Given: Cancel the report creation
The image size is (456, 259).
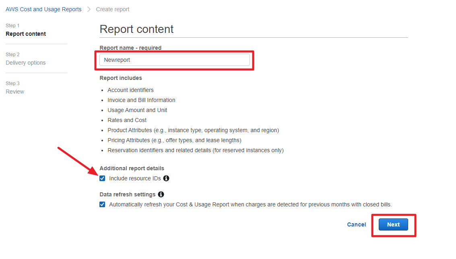Looking at the screenshot, I should click(x=356, y=224).
